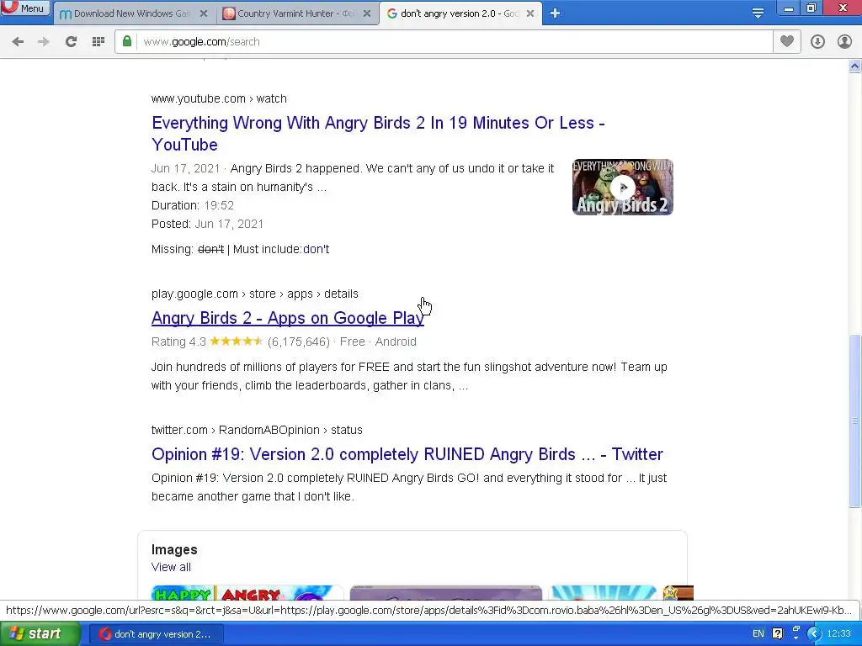Viewport: 862px width, 646px height.
Task: Click the play.google.com › store breadcrumb
Action: pos(254,294)
